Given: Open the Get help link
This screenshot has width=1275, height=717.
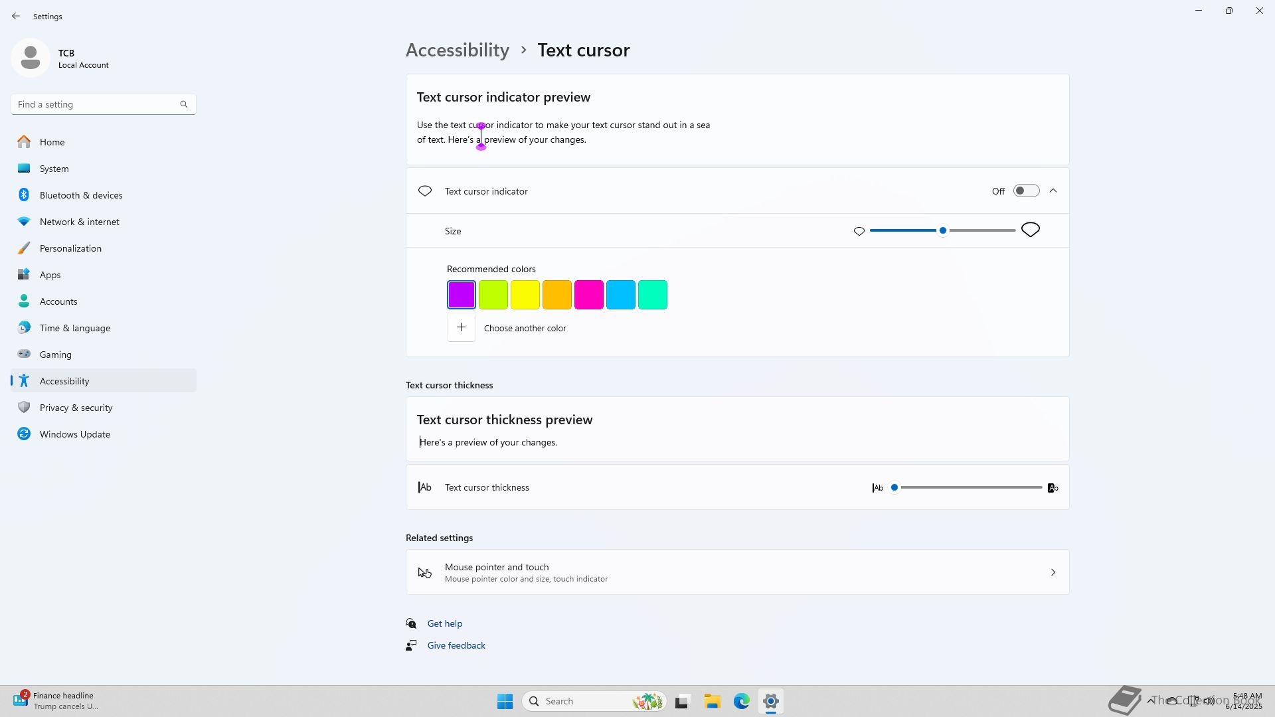Looking at the screenshot, I should 444,623.
